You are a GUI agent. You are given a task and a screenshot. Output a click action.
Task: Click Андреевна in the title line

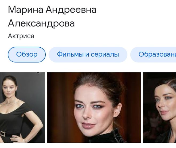coord(71,10)
